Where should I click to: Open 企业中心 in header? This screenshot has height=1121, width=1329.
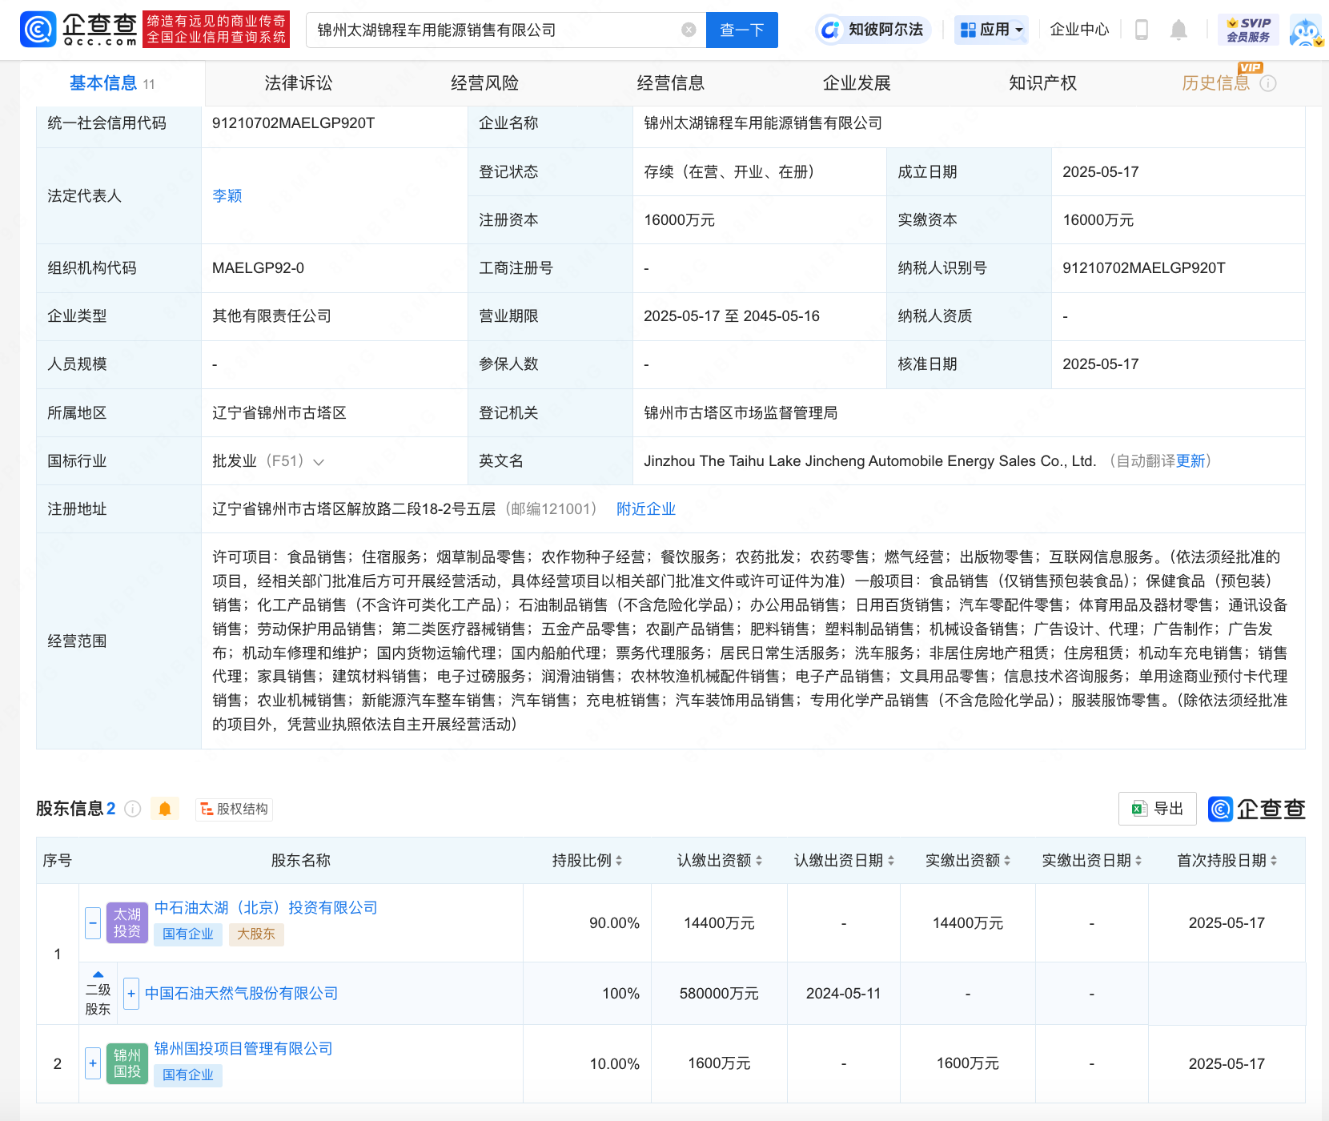pos(1079,30)
